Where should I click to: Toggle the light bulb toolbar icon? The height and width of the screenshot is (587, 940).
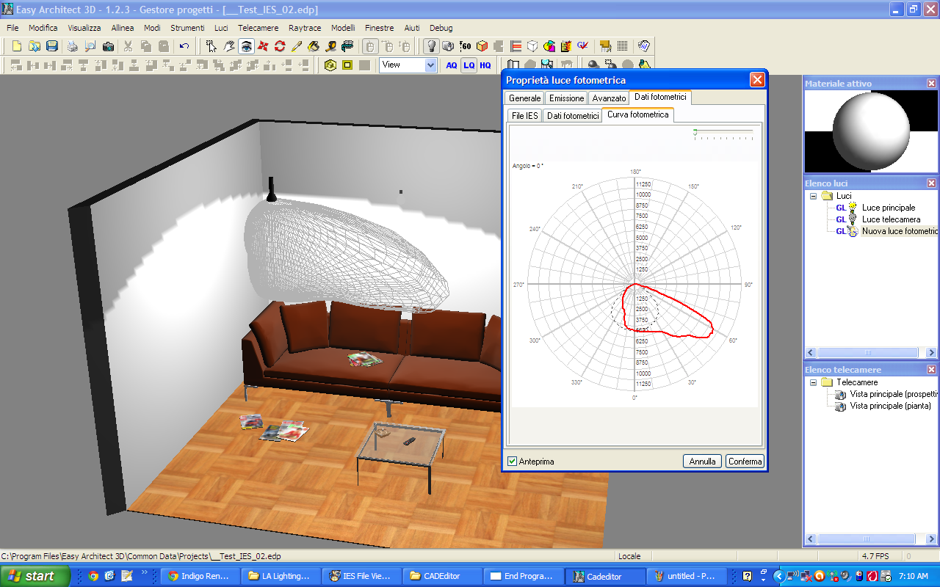tap(432, 46)
